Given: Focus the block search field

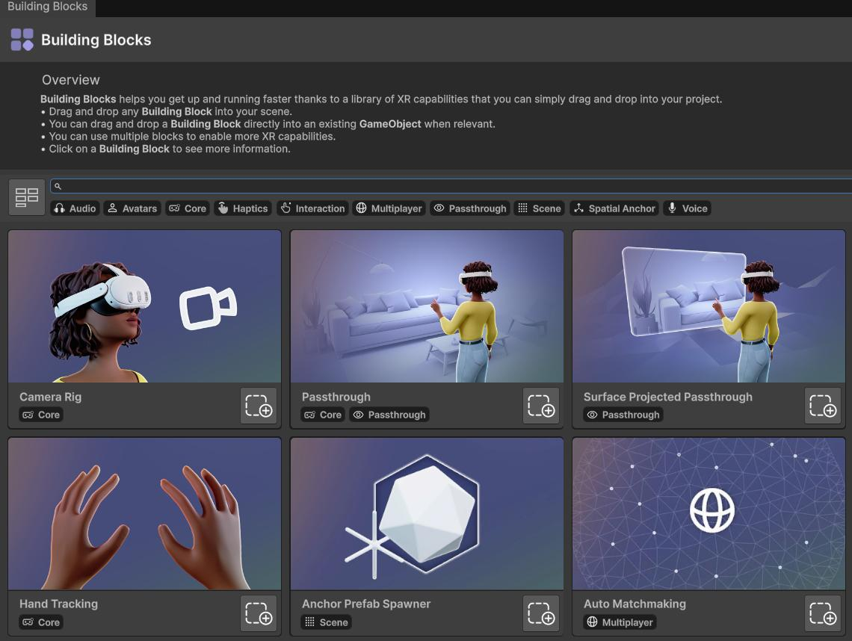Looking at the screenshot, I should [x=451, y=186].
